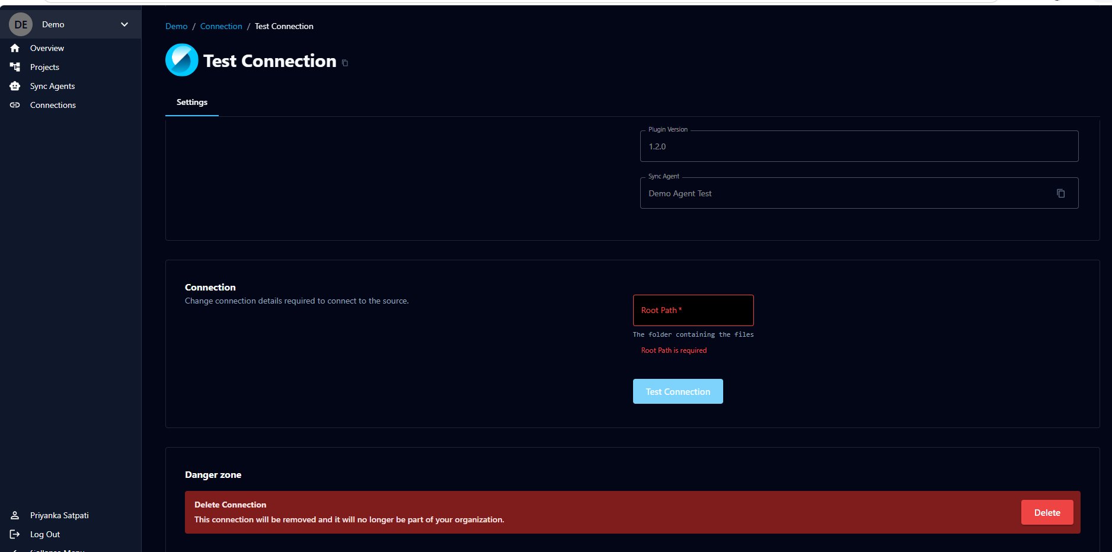Viewport: 1112px width, 552px height.
Task: Click the 'Delete Connection' label
Action: click(x=230, y=505)
